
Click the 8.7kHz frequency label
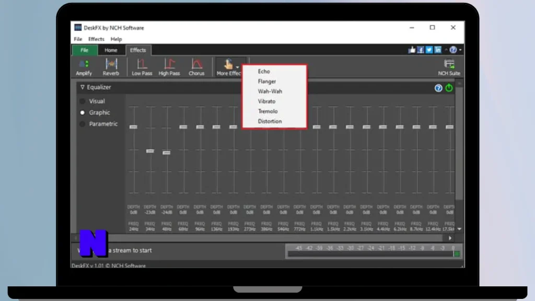pos(416,229)
